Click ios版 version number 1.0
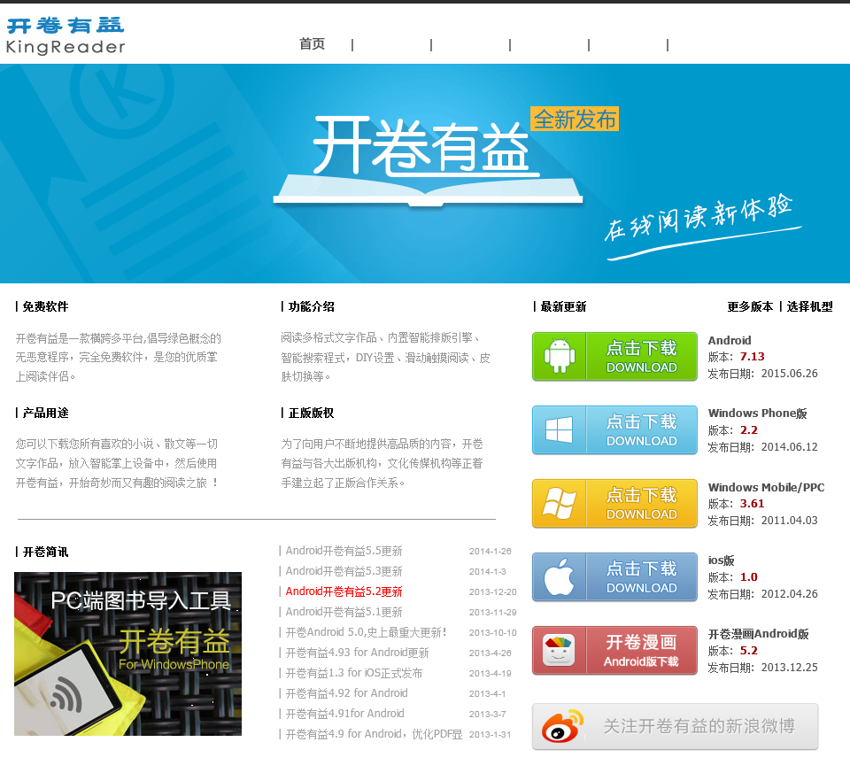Image resolution: width=850 pixels, height=773 pixels. click(749, 577)
